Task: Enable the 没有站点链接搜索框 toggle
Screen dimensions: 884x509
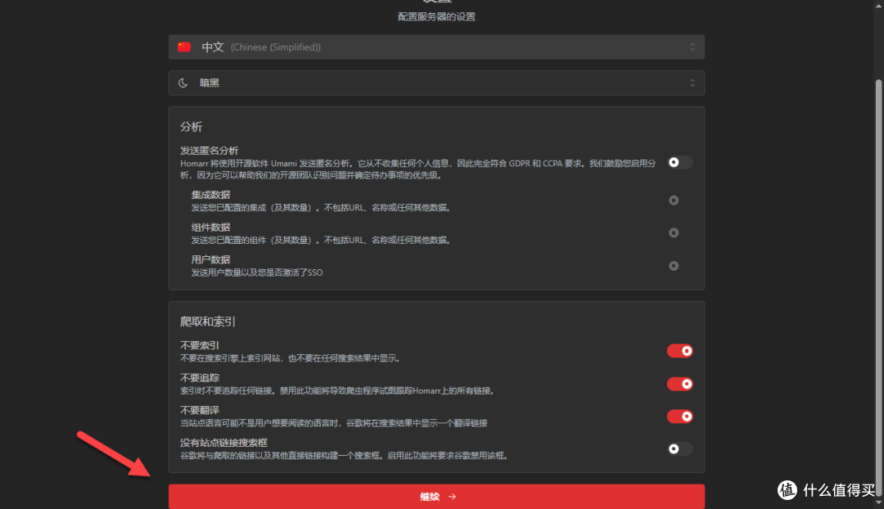Action: coord(679,448)
